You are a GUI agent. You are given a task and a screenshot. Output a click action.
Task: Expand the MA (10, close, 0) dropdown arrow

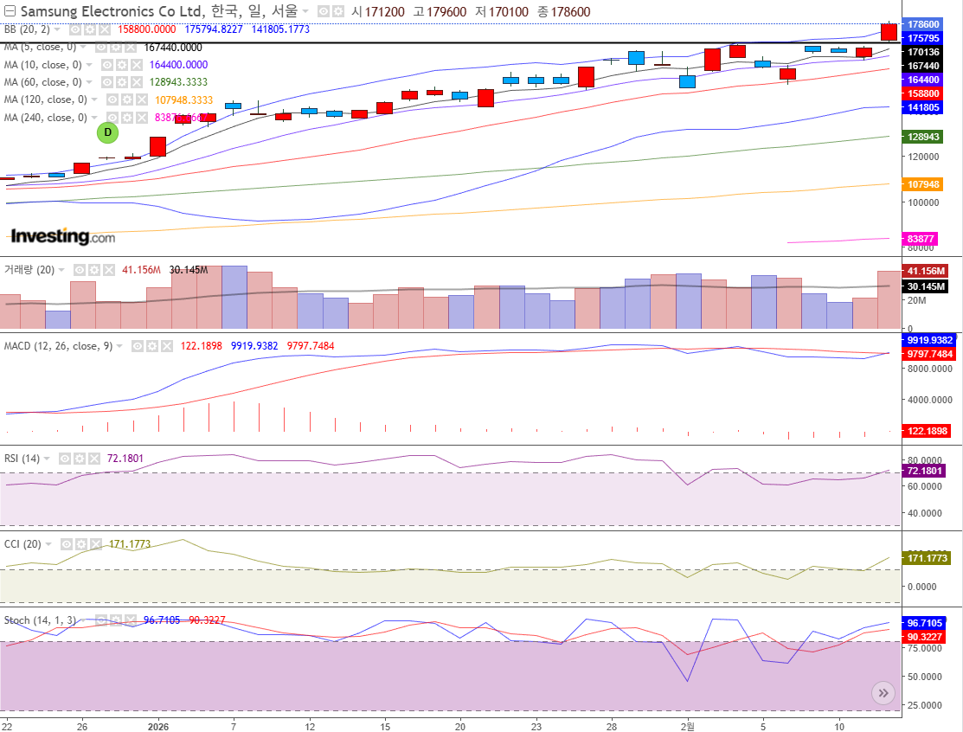tap(89, 65)
